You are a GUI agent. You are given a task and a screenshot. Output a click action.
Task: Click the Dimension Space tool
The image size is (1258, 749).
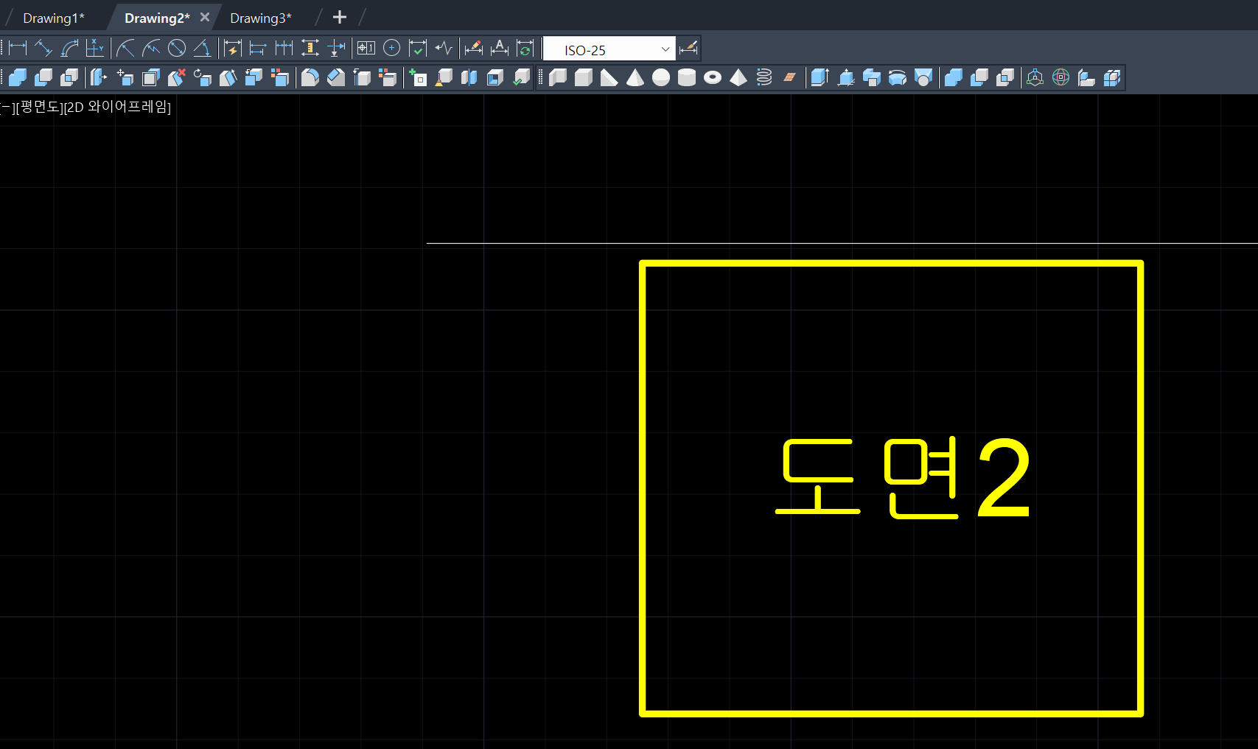point(310,49)
